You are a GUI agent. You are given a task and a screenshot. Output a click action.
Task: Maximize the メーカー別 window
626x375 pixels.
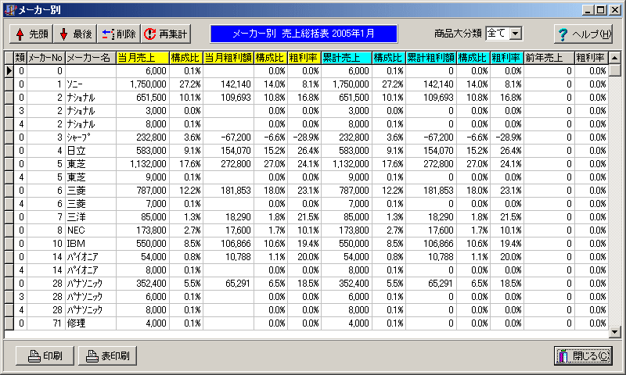600,10
